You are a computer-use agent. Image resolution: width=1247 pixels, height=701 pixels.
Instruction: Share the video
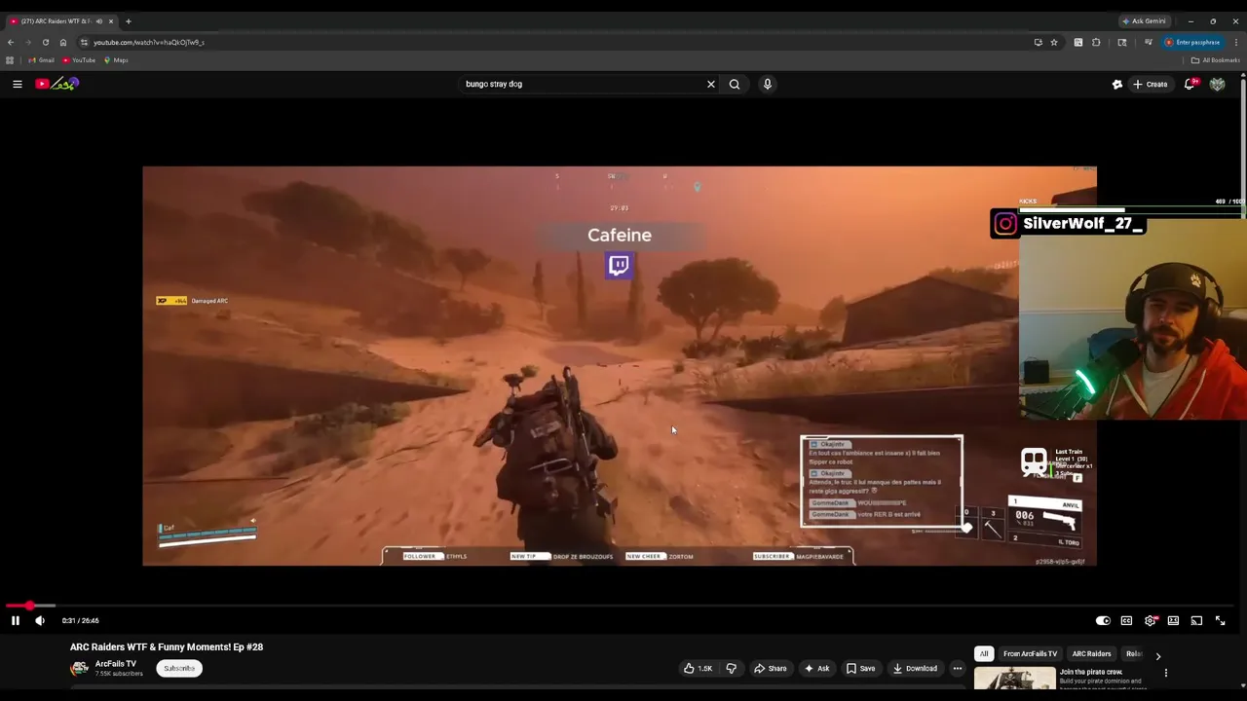[x=771, y=668]
